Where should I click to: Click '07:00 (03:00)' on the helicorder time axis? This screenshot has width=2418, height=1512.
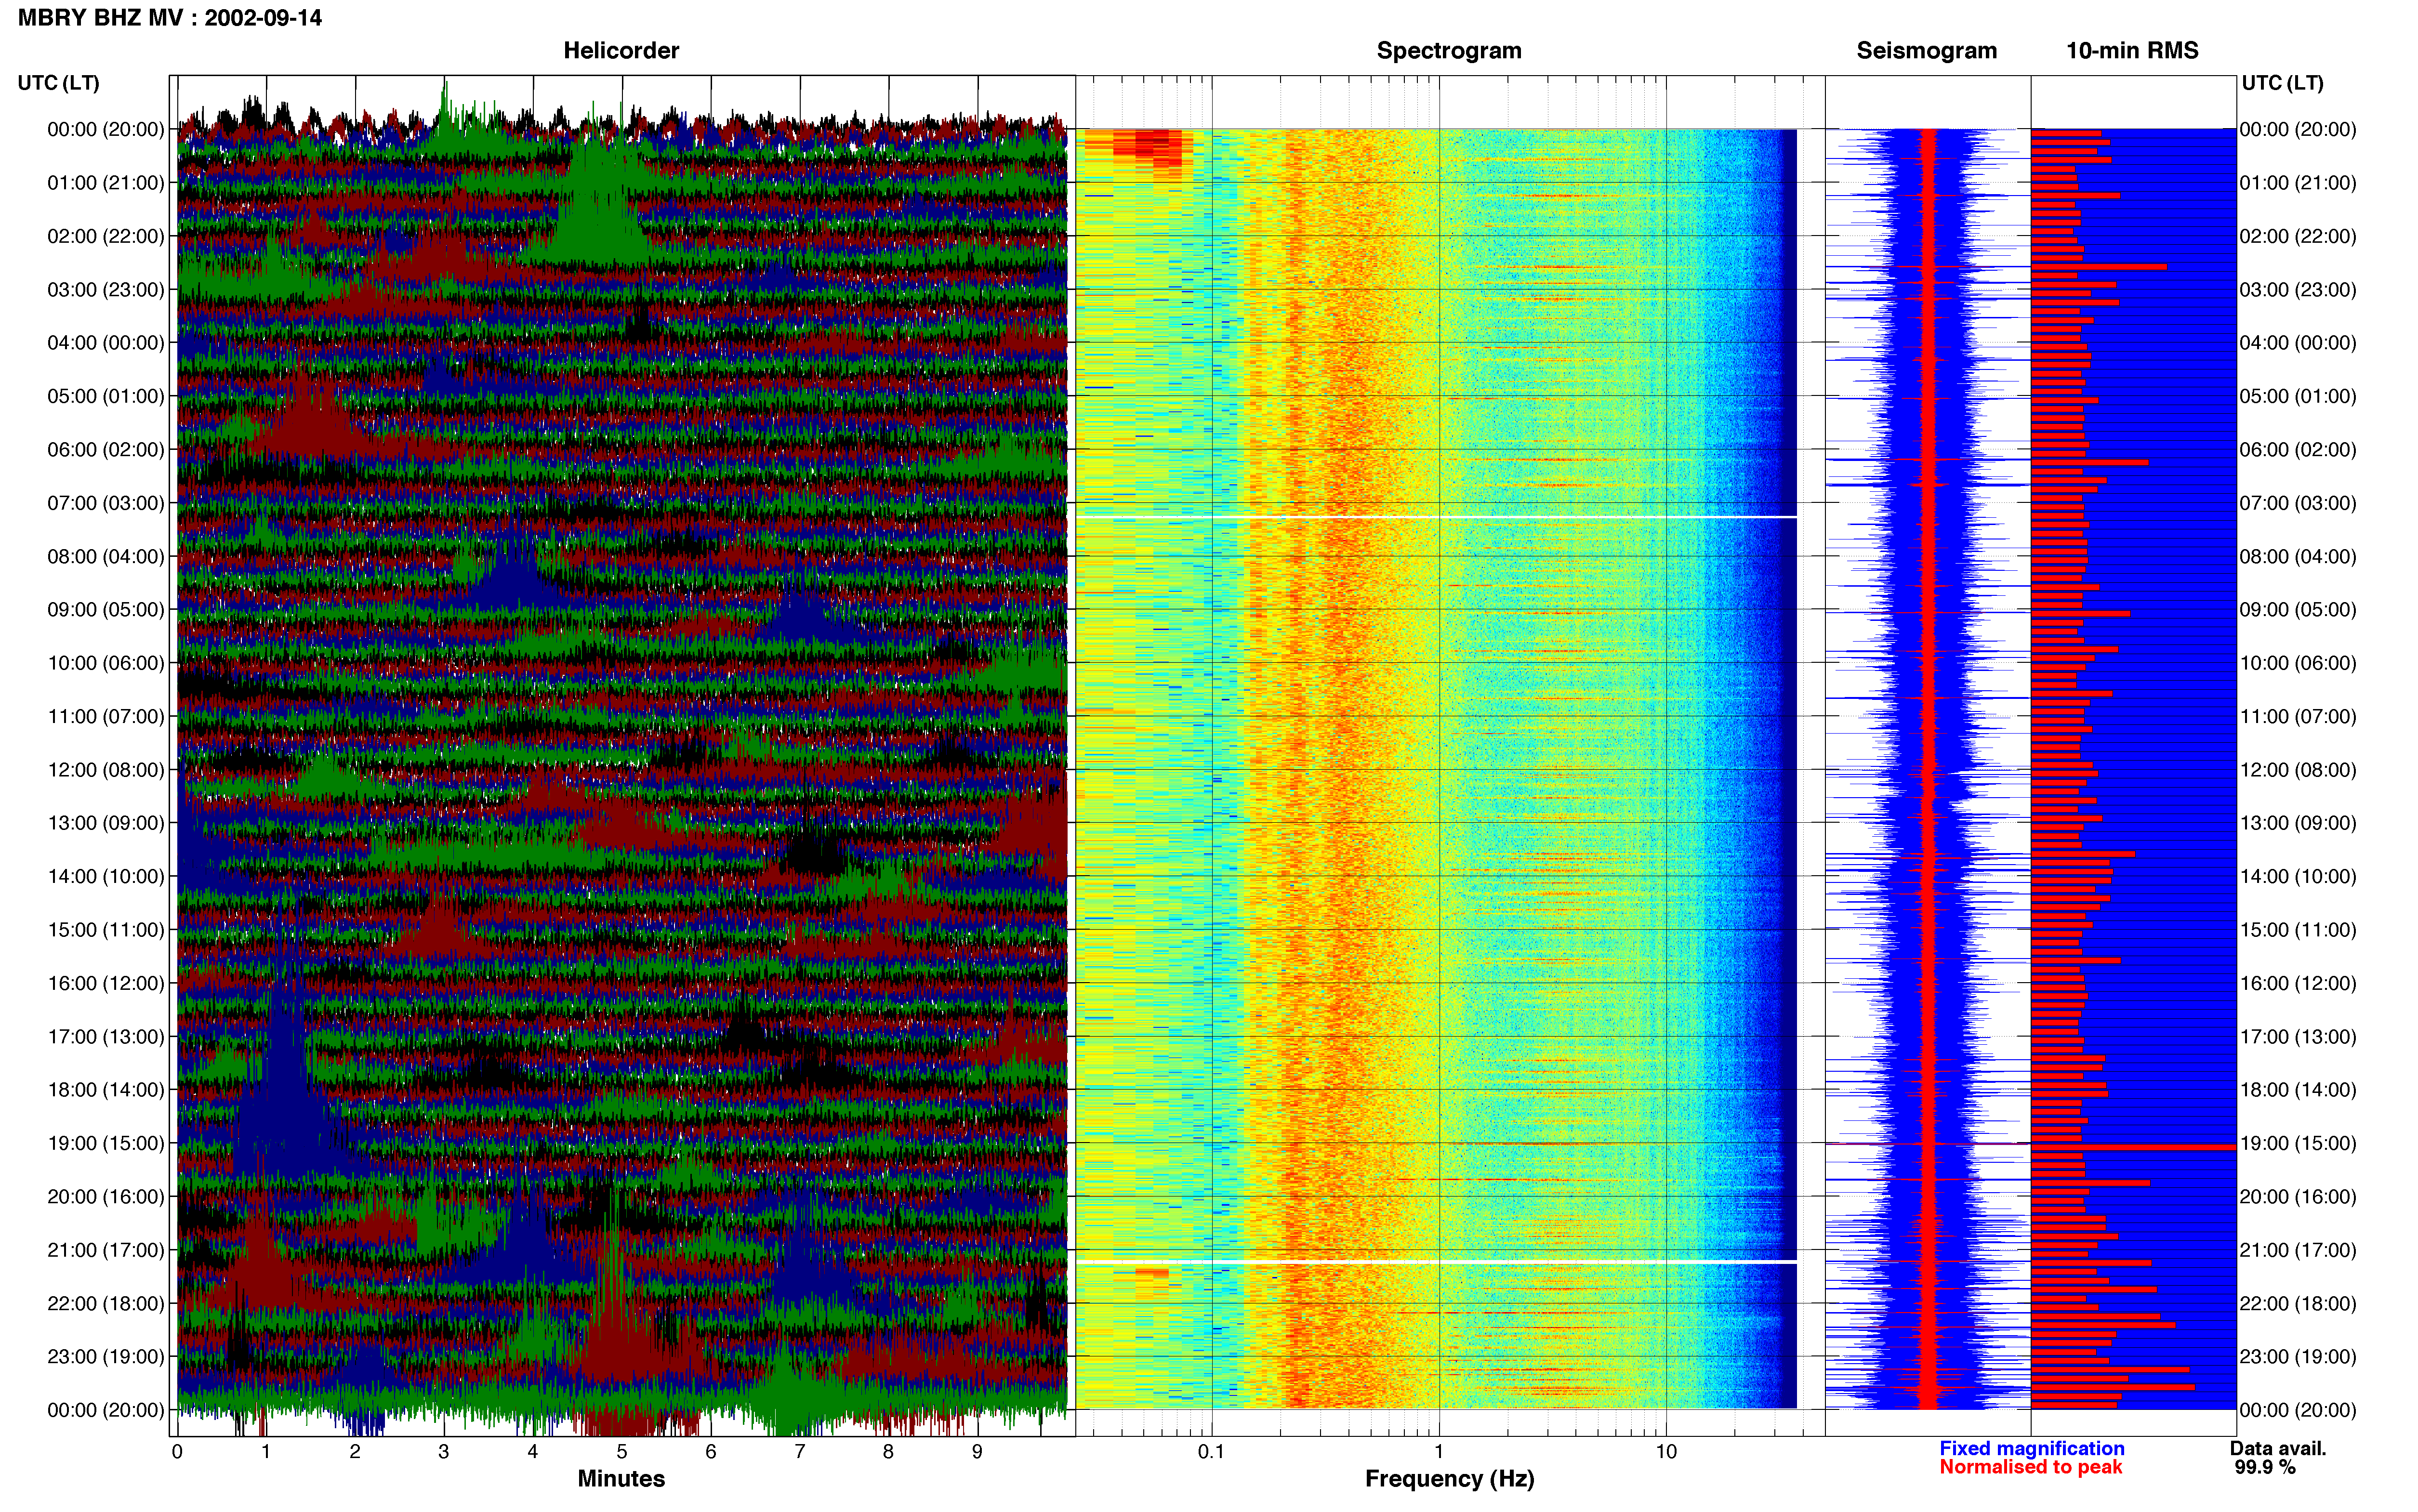[x=106, y=503]
